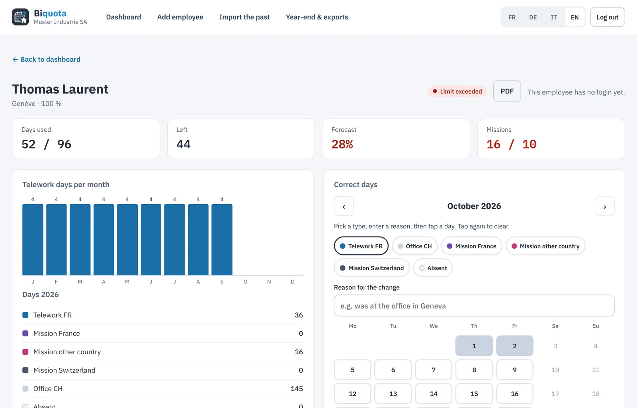
Task: Download the PDF report
Action: pos(507,91)
